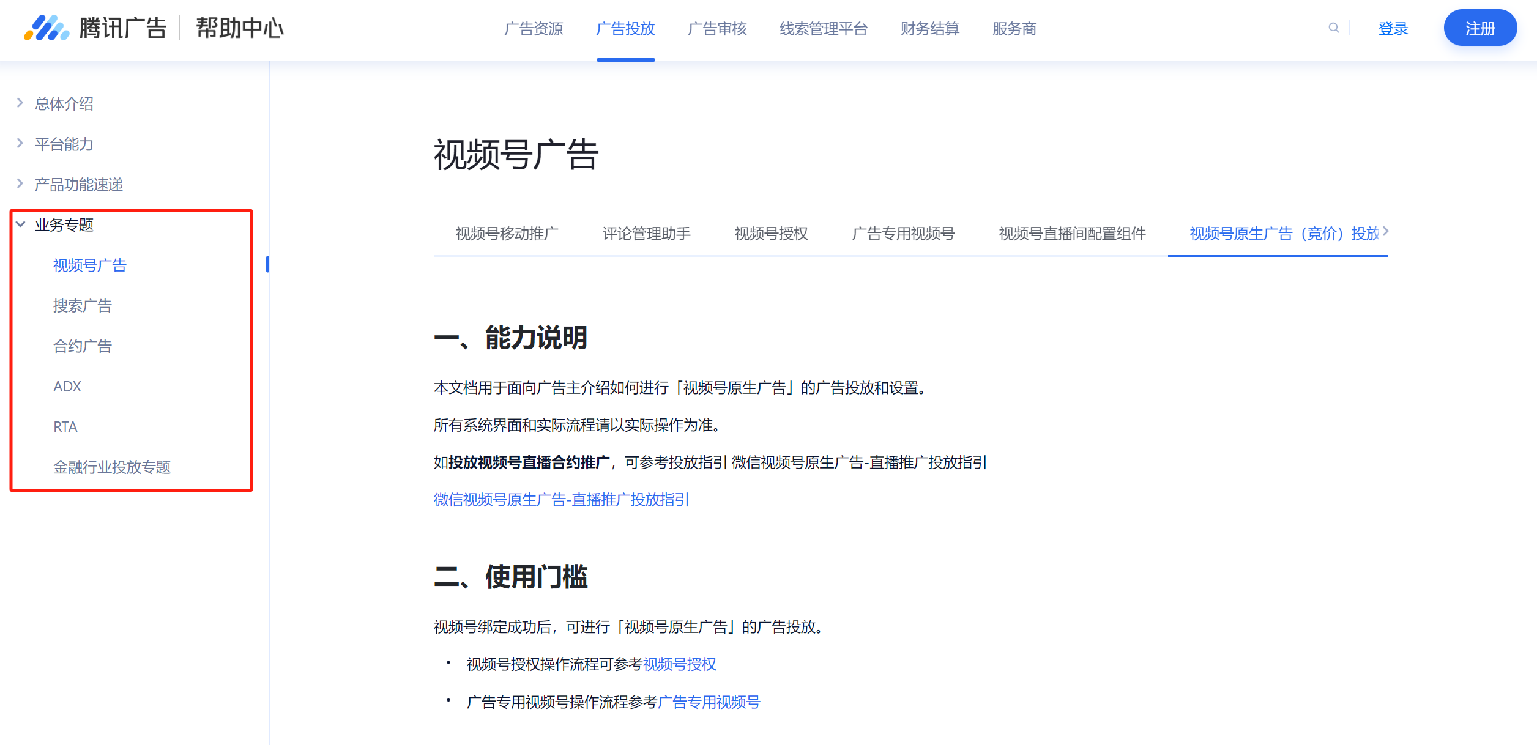Expand the 产品功能速递 section
The image size is (1537, 745).
point(78,185)
